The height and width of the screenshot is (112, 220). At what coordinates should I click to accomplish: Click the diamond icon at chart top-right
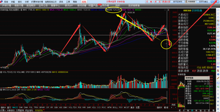coord(165,10)
